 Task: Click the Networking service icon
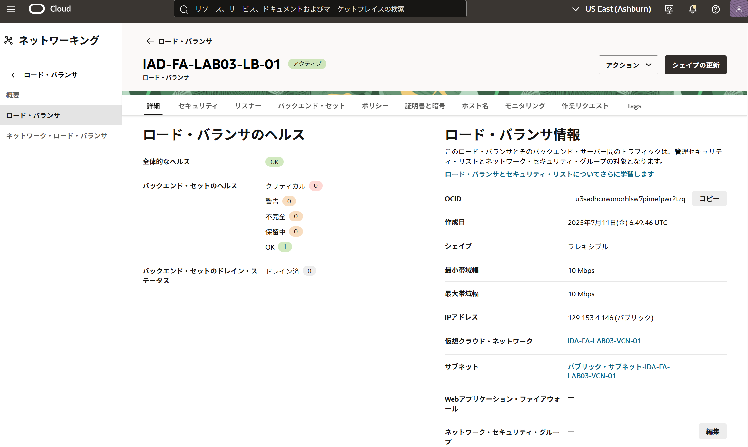click(x=8, y=40)
